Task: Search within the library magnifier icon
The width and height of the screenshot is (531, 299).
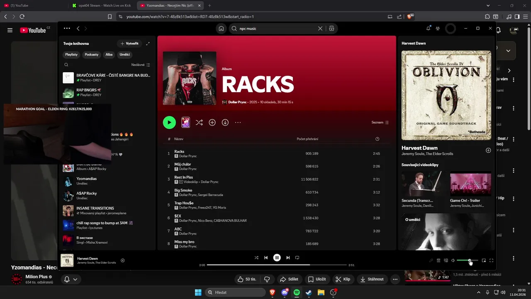Action: point(66,65)
